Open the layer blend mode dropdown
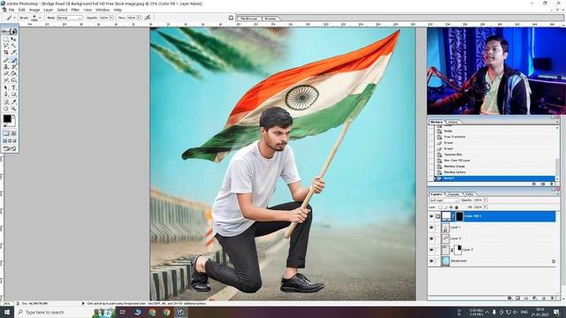Viewport: 566px width, 318px height. click(x=444, y=201)
